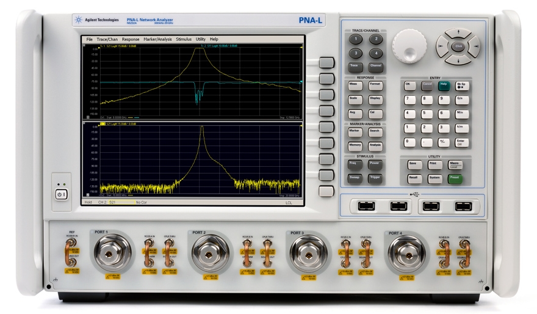Tap the G/n unit key

click(x=462, y=100)
